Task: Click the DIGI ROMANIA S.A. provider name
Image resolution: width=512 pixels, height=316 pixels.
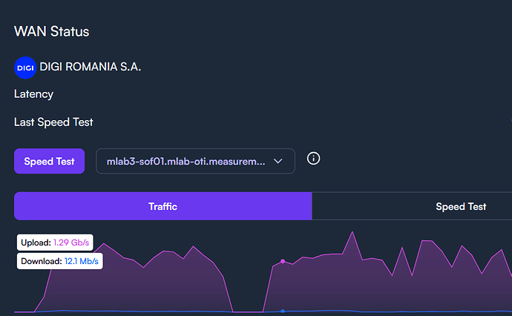Action: pos(91,68)
